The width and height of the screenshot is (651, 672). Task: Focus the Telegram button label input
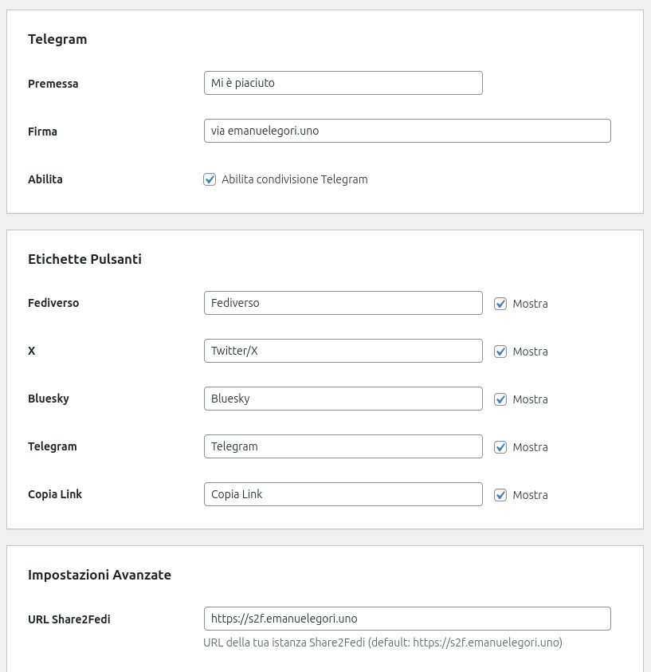(x=343, y=446)
